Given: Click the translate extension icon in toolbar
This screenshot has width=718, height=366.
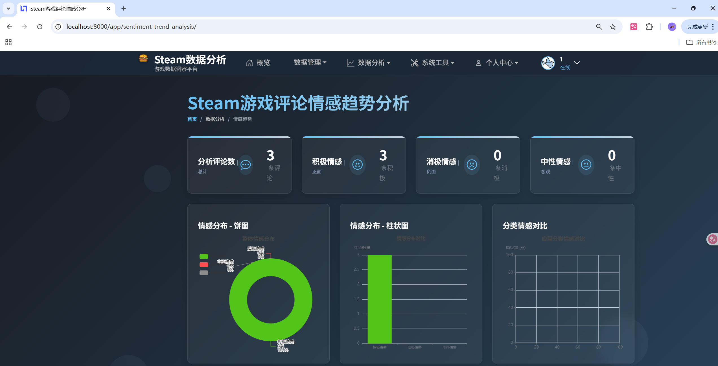Looking at the screenshot, I should click(634, 27).
